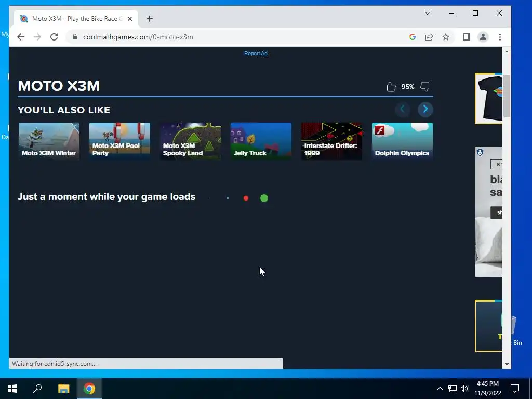The width and height of the screenshot is (532, 399).
Task: Click the forward navigation arrow
Action: click(37, 37)
